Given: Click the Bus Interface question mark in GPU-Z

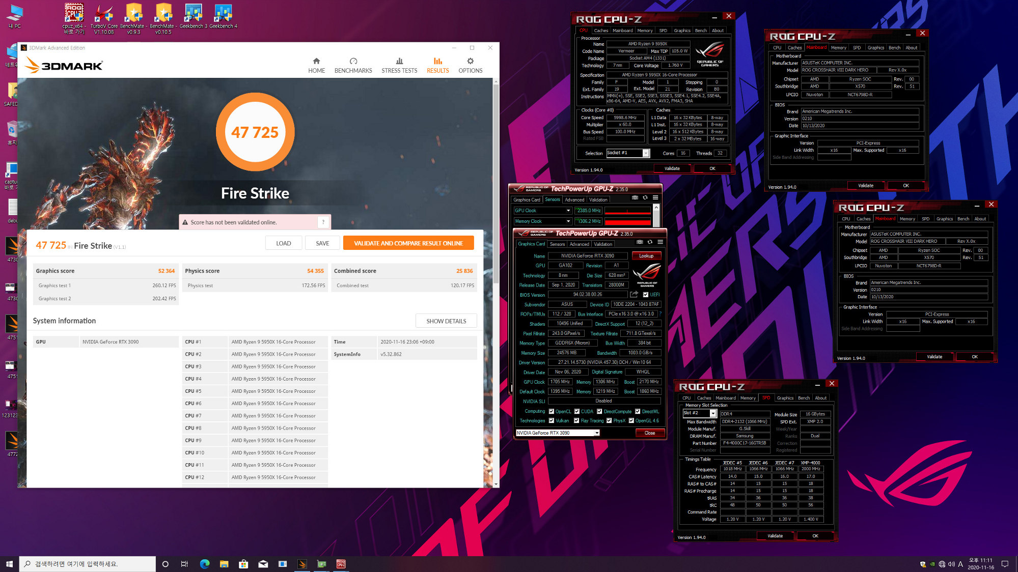Looking at the screenshot, I should coord(660,314).
